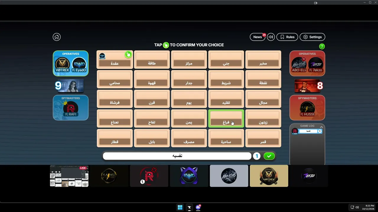Image resolution: width=378 pixels, height=212 pixels.
Task: Select the word card محامي
Action: (115, 79)
